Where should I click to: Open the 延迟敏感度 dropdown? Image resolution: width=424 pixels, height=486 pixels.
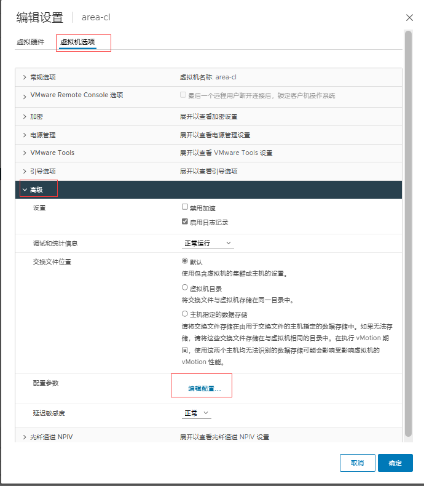(x=197, y=413)
